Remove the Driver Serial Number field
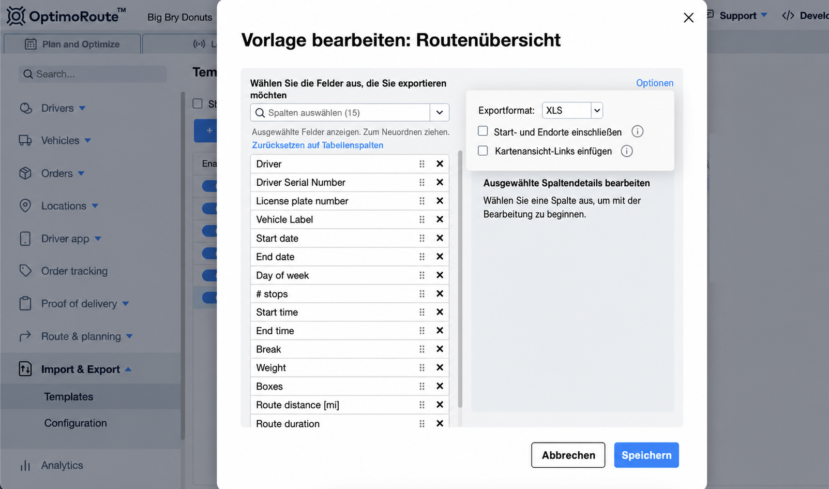Image resolution: width=829 pixels, height=489 pixels. (x=440, y=182)
